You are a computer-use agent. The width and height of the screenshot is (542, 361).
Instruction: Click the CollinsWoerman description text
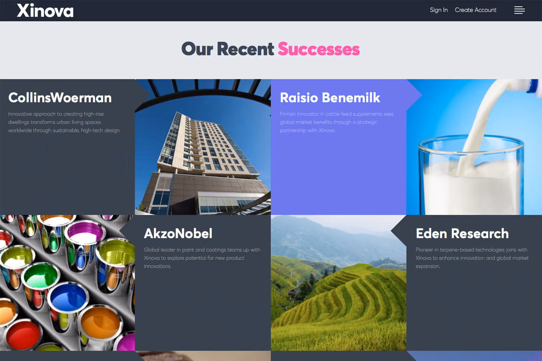coord(64,122)
